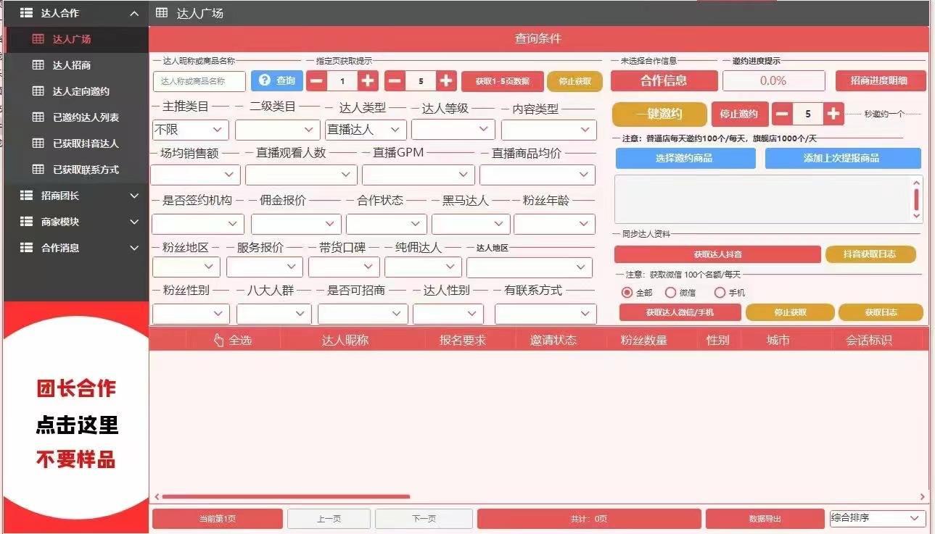Go to 已获取联系方式 sidebar item
This screenshot has height=534, width=935.
(x=86, y=170)
